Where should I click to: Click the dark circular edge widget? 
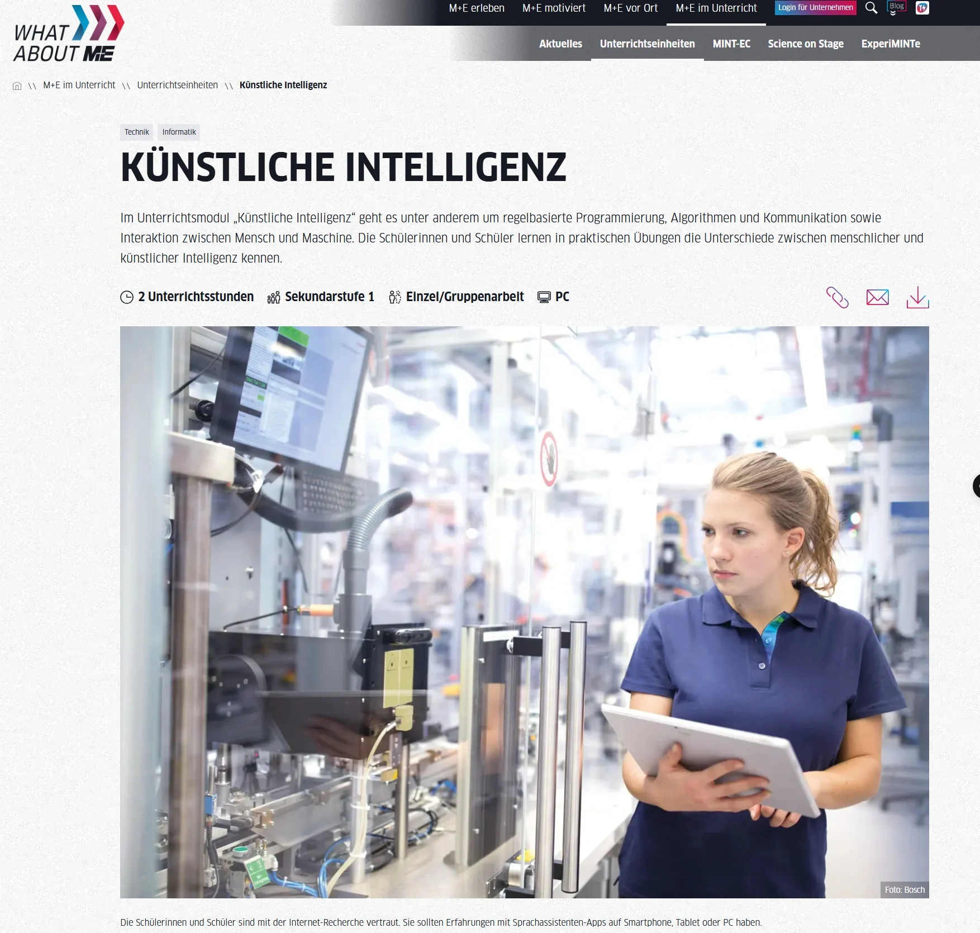977,486
